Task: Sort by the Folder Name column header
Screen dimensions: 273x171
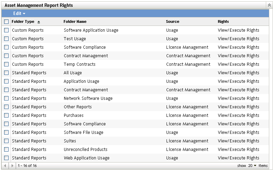Action: (x=75, y=21)
